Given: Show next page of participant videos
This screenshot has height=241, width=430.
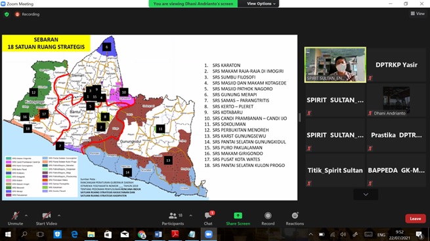Looking at the screenshot, I should (366, 195).
